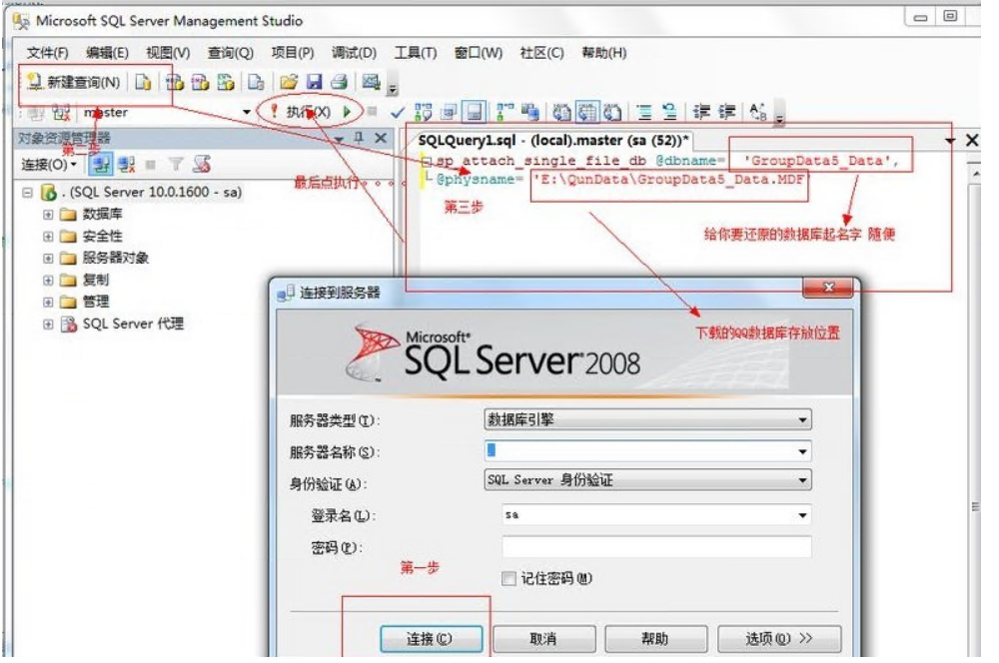This screenshot has width=999, height=663.
Task: Parse the query with the blue checkmark icon
Action: [x=398, y=113]
